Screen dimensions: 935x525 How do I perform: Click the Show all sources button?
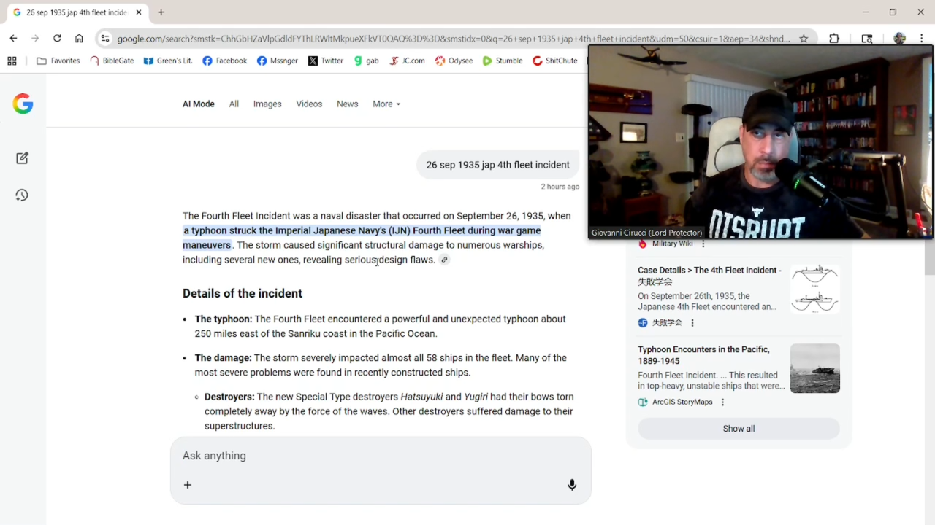point(739,429)
